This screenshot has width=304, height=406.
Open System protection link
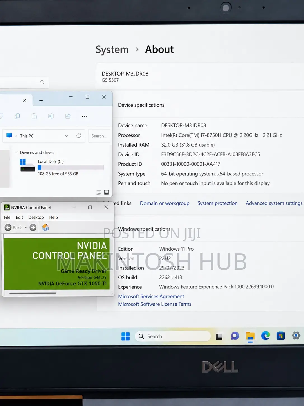pos(218,203)
